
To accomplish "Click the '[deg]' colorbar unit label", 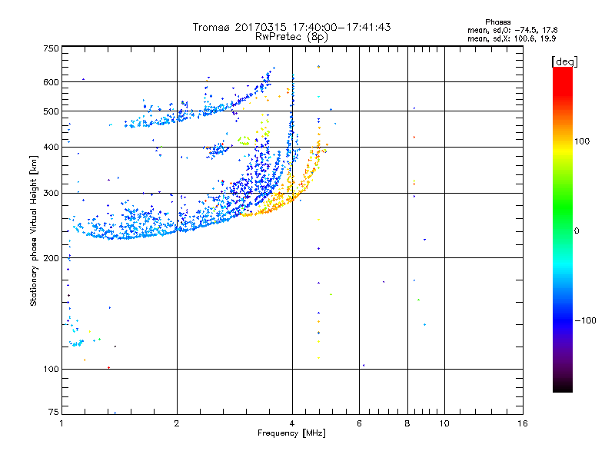I will (564, 62).
